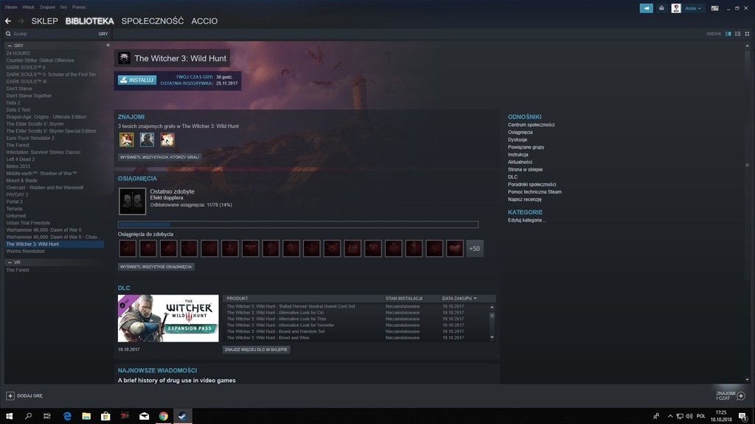Open the Steam menu
The width and height of the screenshot is (755, 424).
11,7
